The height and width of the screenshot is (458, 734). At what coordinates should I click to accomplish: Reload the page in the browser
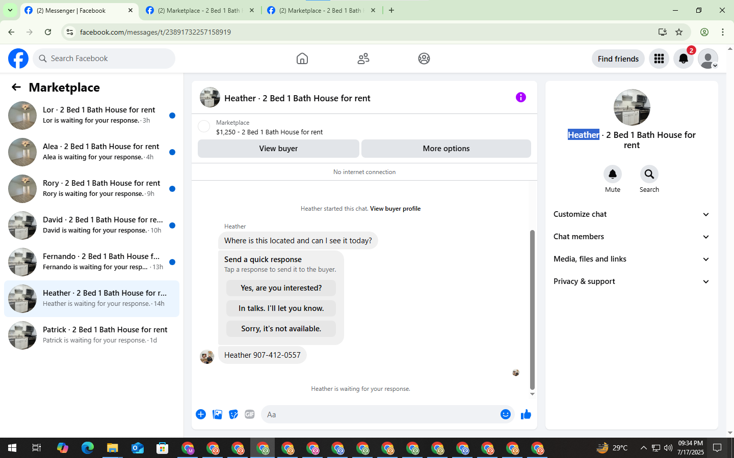coord(48,32)
